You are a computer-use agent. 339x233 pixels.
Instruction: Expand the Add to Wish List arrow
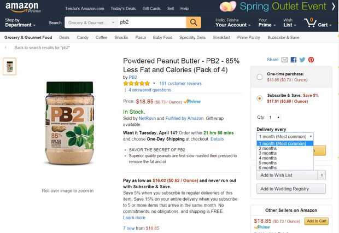322,175
